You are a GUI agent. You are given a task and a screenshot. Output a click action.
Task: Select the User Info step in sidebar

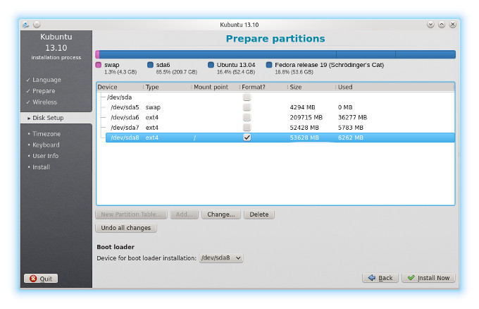pyautogui.click(x=45, y=156)
